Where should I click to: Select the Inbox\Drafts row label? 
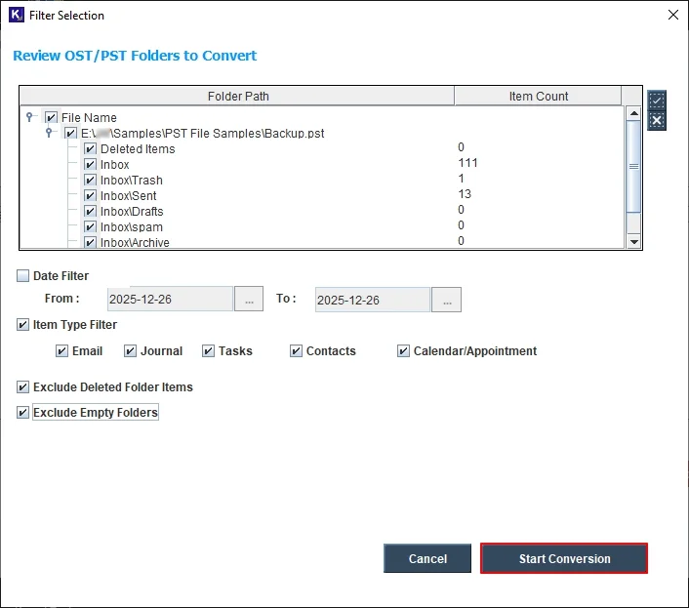pos(132,212)
